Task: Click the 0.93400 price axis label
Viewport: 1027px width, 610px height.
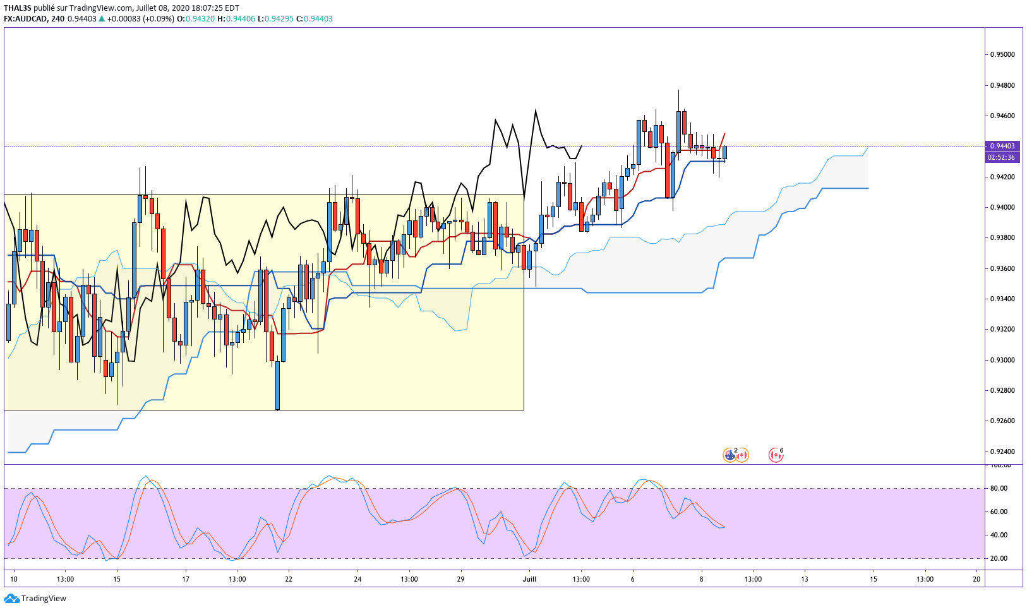Action: tap(1002, 299)
